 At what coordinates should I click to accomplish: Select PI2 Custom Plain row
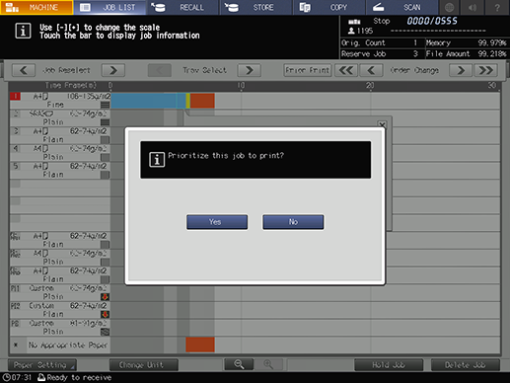point(60,310)
